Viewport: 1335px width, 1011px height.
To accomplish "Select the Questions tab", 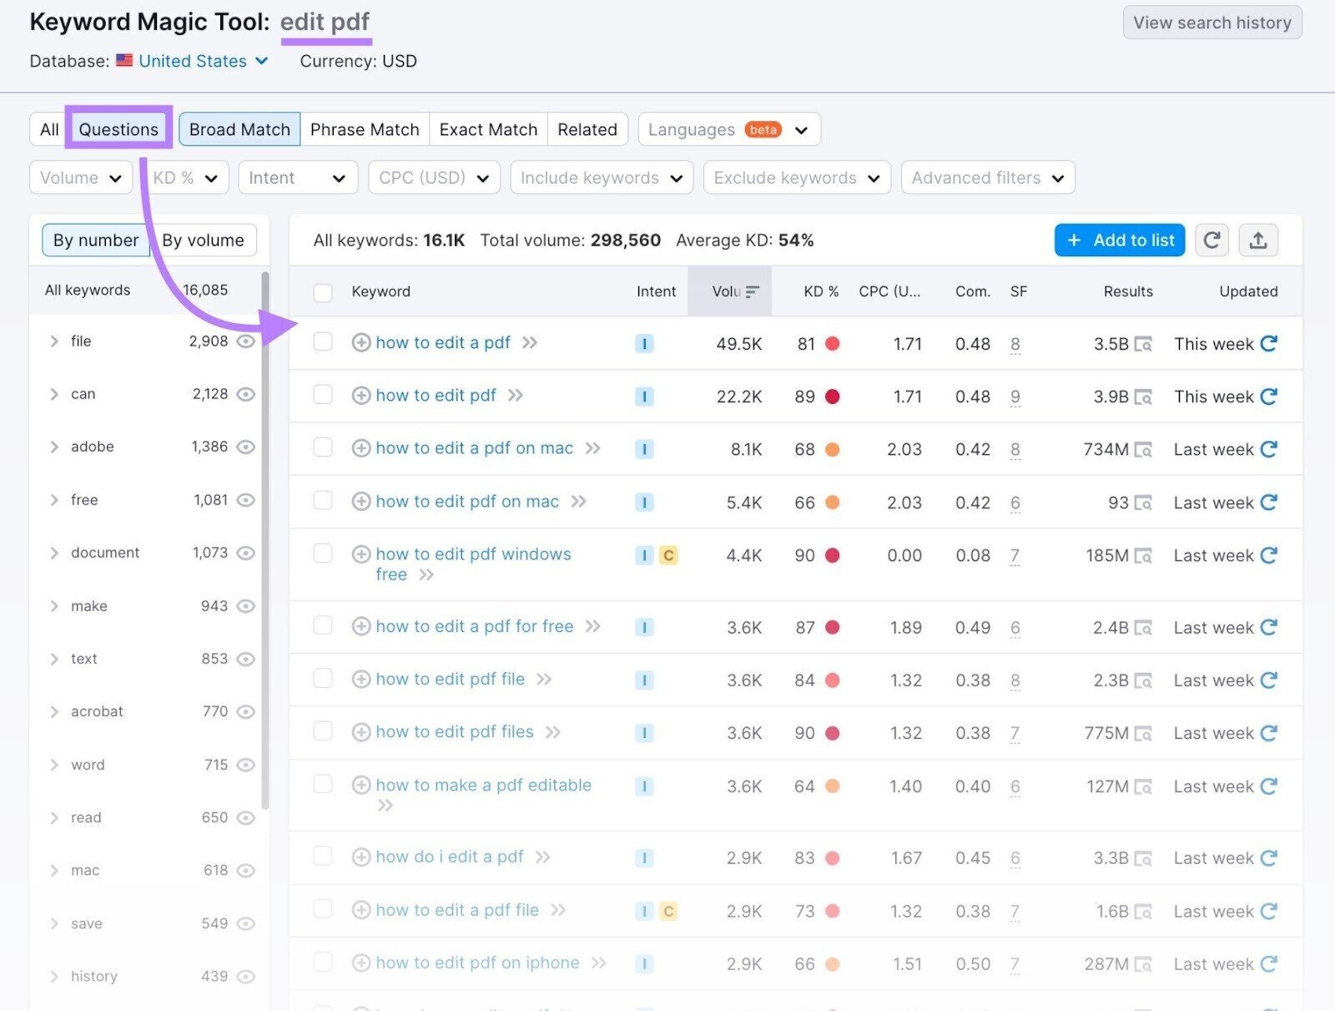I will [x=118, y=129].
